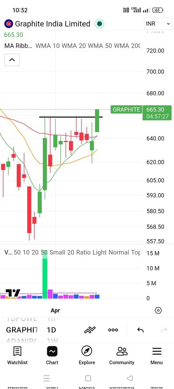174x389 pixels.
Task: Tap the green market status dot
Action: coord(100,24)
